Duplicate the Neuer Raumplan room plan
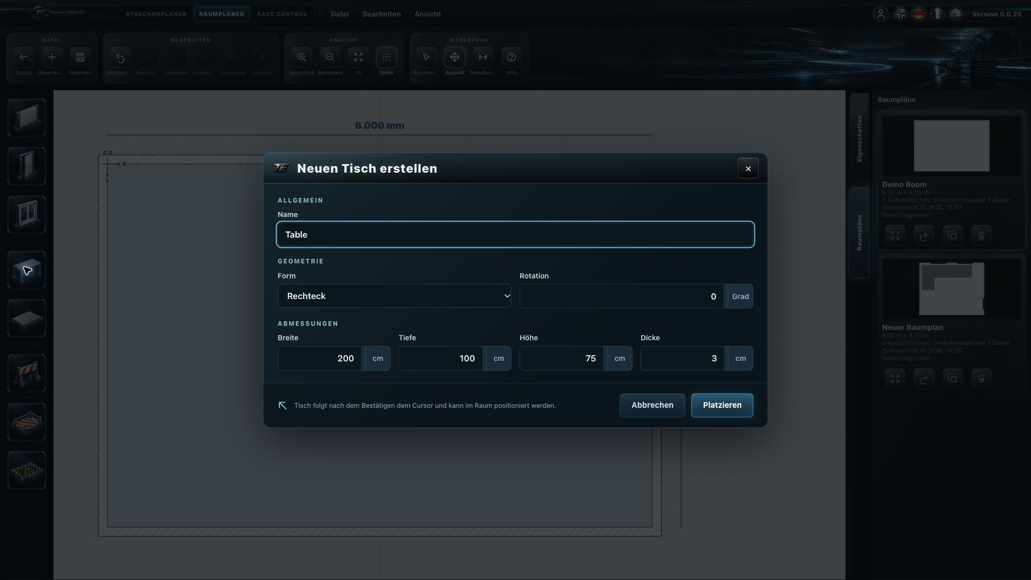The width and height of the screenshot is (1031, 580). (x=952, y=378)
